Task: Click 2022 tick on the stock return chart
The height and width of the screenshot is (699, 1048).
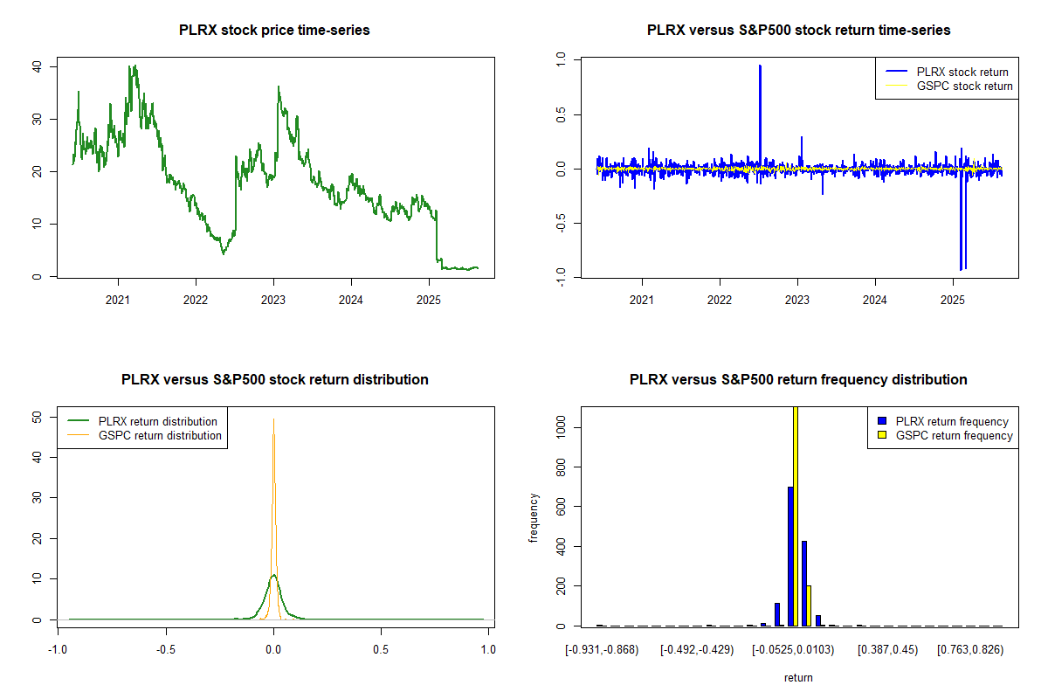Action: (x=720, y=299)
